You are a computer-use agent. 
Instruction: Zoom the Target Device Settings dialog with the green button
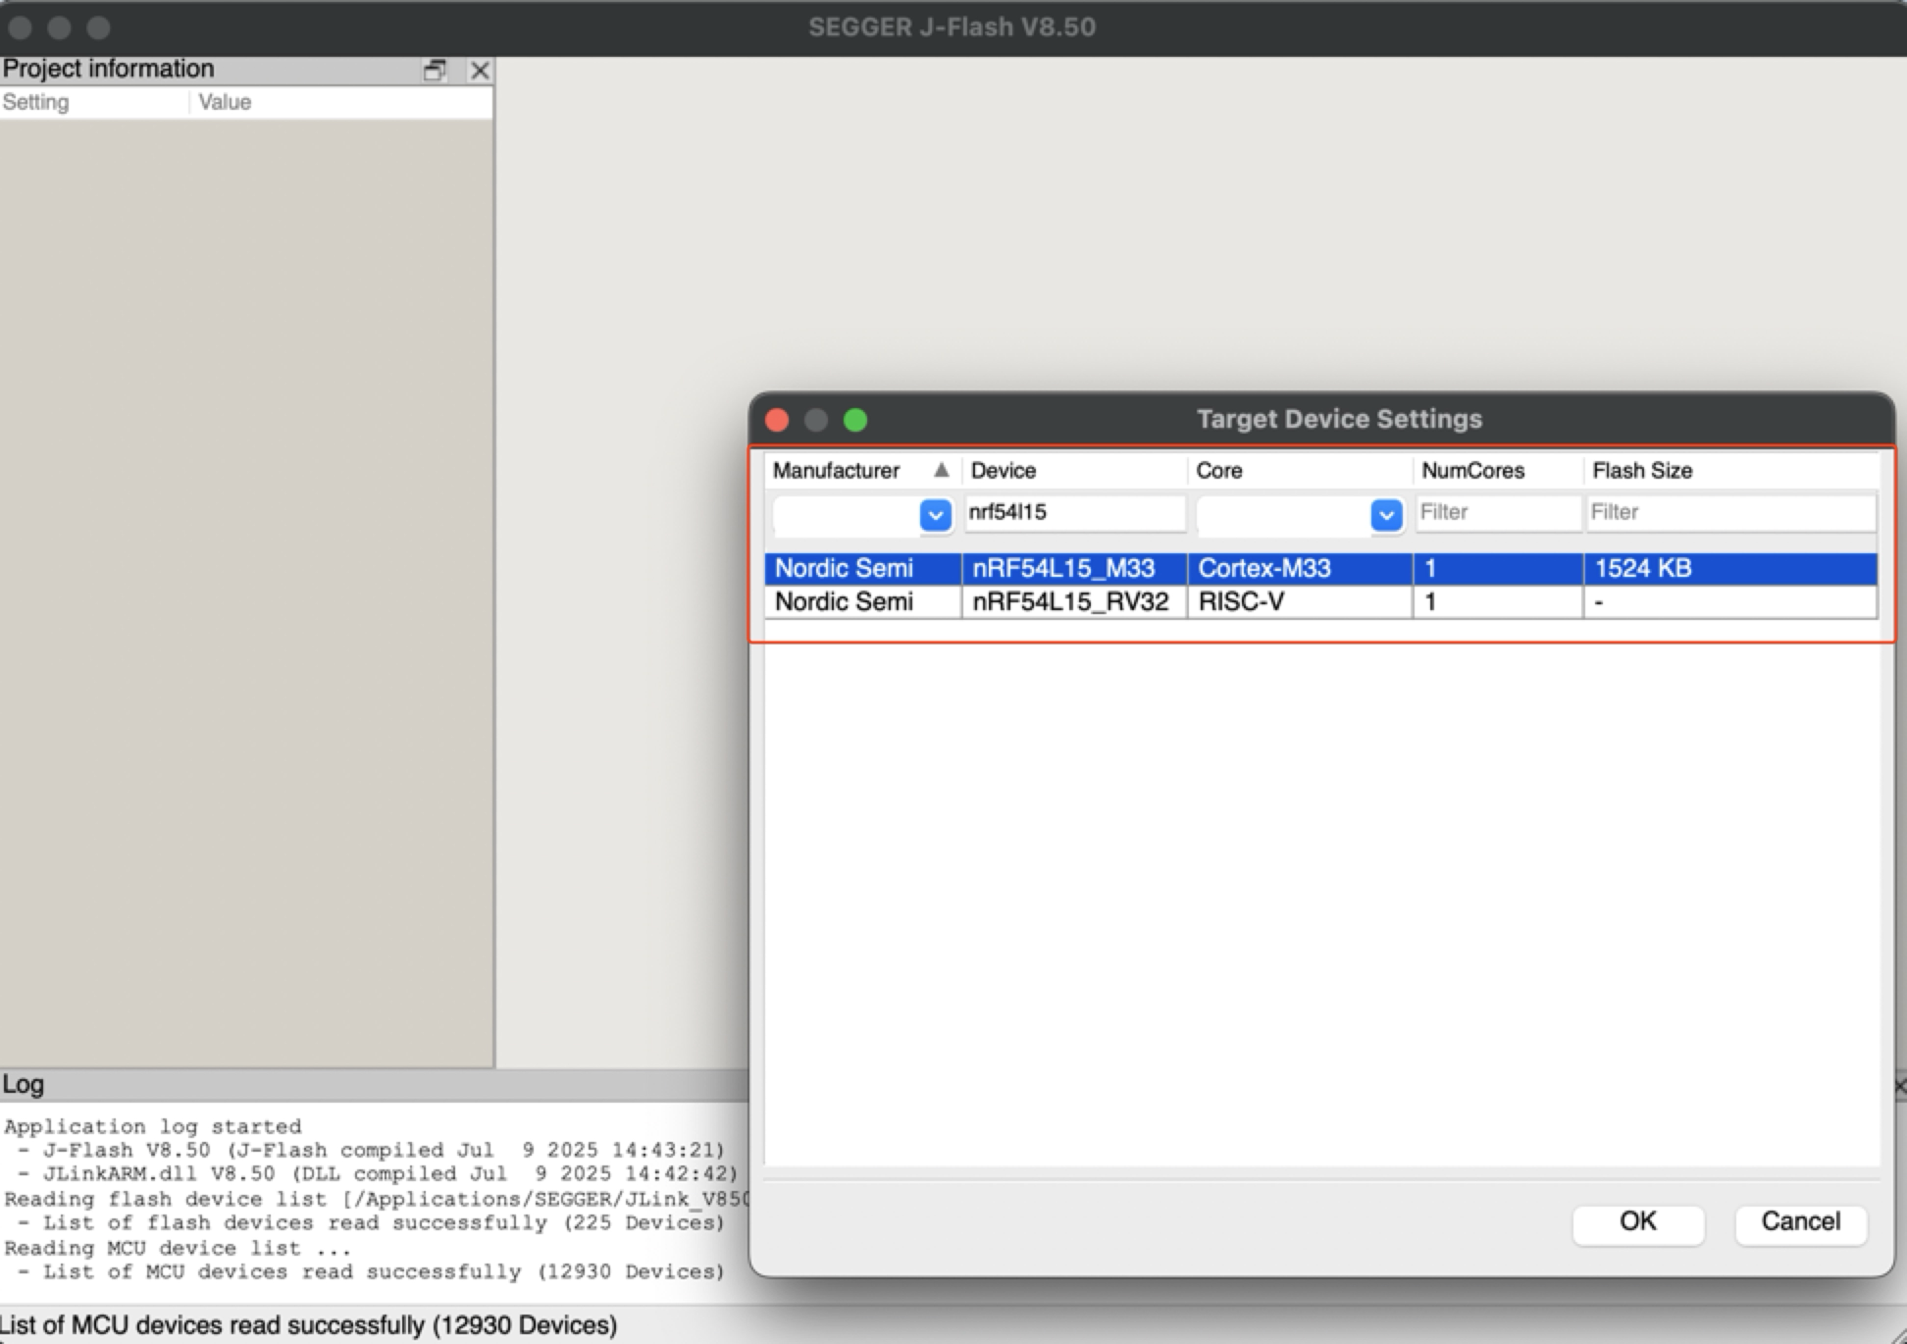(855, 420)
